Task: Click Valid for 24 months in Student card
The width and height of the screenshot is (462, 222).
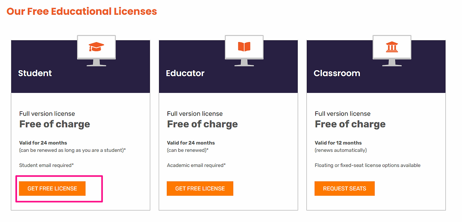Action: click(43, 143)
